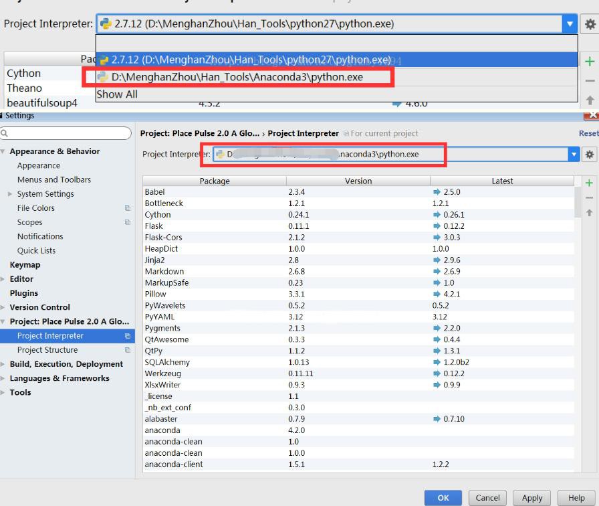This screenshot has height=506, width=599.
Task: Select Theano package in top panel
Action: point(25,88)
